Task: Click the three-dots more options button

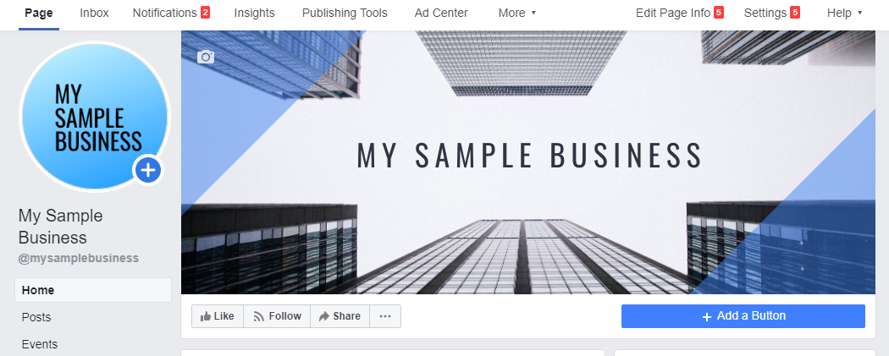Action: 385,316
